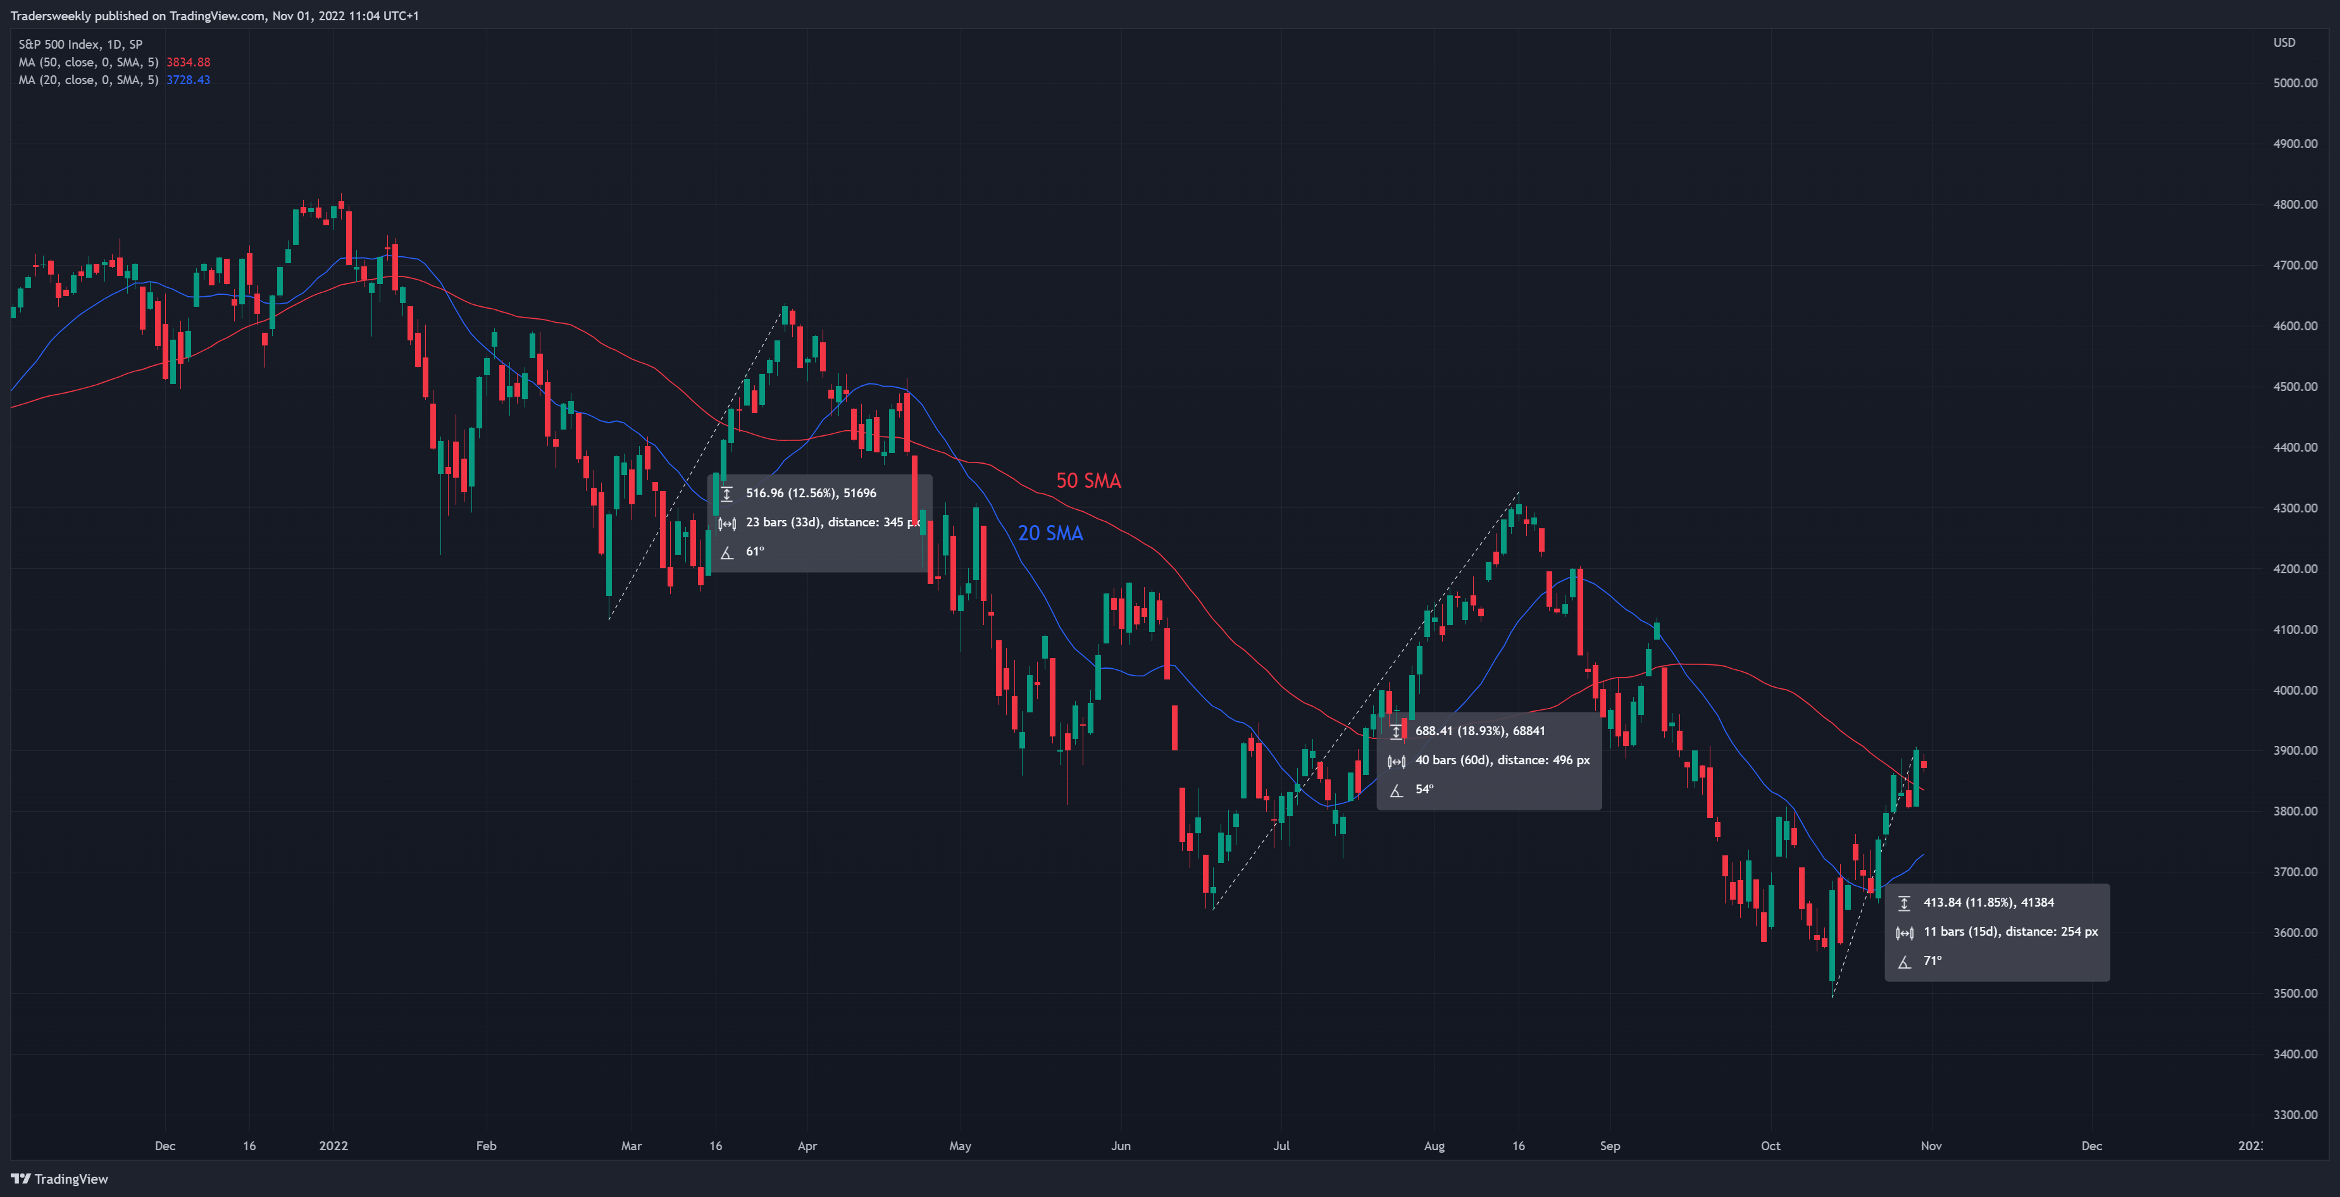Click the 3300.00 price axis label
This screenshot has width=2340, height=1197.
coord(2294,1114)
